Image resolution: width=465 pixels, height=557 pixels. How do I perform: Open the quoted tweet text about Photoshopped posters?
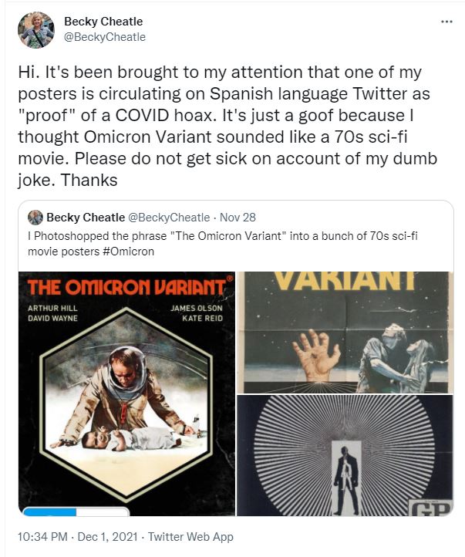click(x=223, y=244)
